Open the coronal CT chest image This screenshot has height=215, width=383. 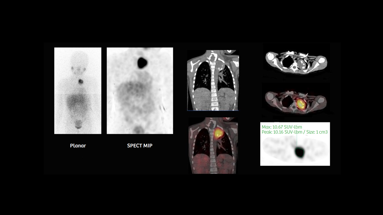pos(213,80)
